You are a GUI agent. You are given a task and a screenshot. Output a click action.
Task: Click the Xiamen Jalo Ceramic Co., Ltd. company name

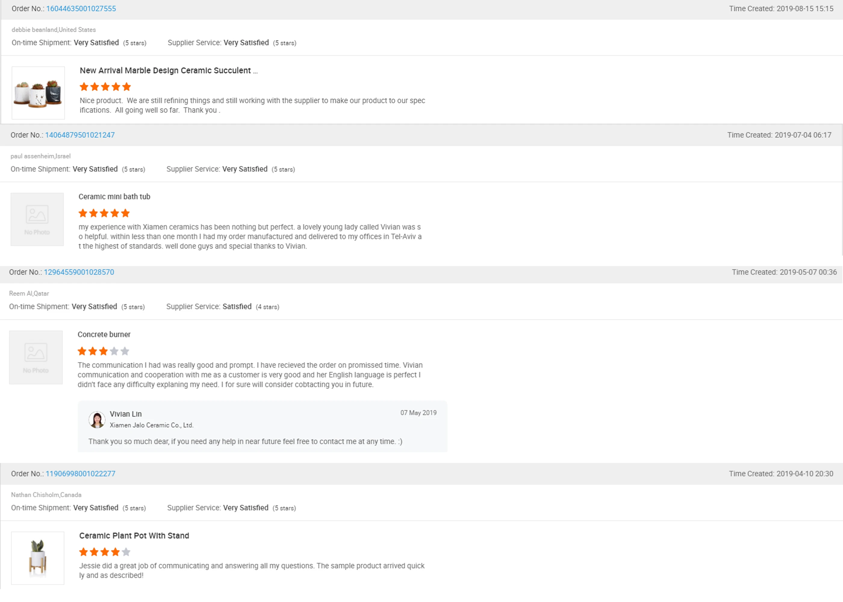tap(152, 425)
